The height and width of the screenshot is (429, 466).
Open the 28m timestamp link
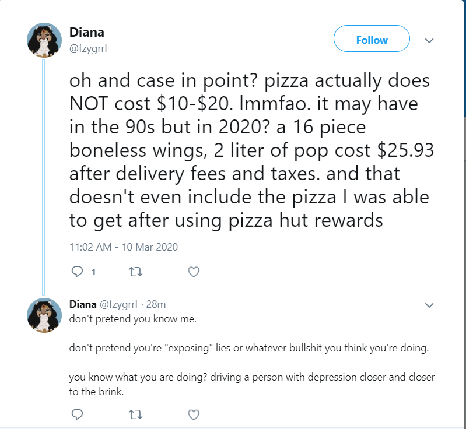[156, 304]
